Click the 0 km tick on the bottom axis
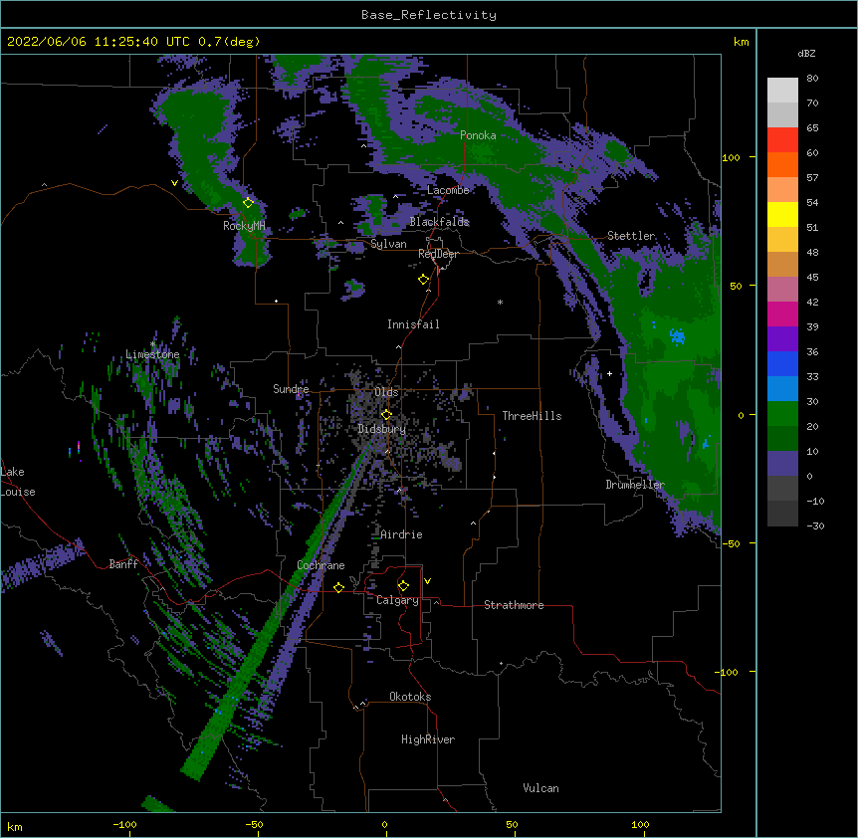This screenshot has width=858, height=838. [x=384, y=824]
